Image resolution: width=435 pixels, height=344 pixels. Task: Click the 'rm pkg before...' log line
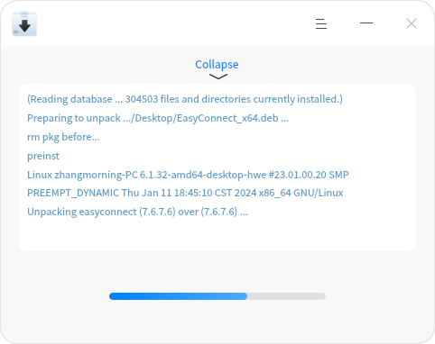[x=63, y=137]
